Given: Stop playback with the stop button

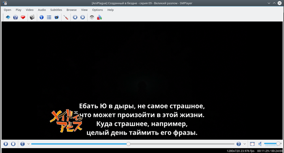Looking at the screenshot, I should click(13, 144).
